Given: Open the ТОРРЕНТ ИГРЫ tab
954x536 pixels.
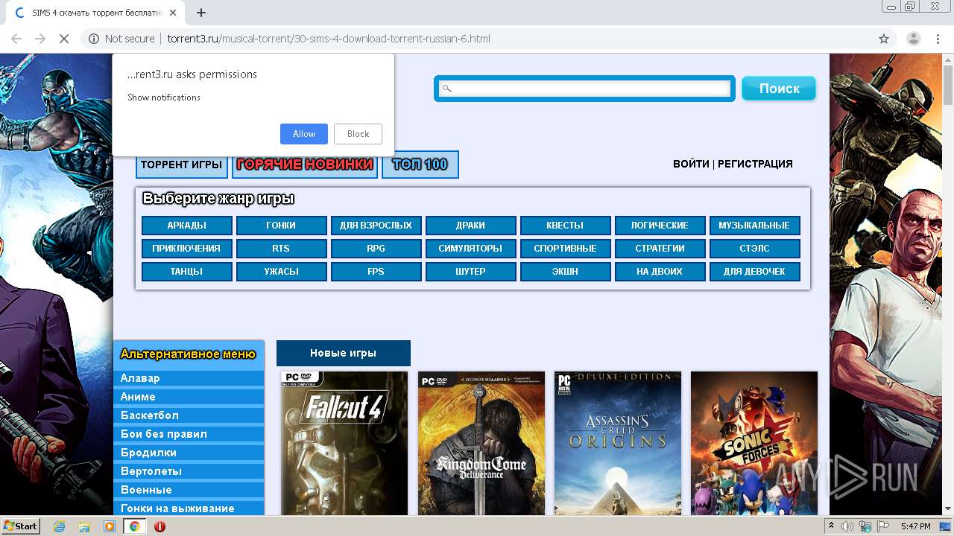Looking at the screenshot, I should [x=182, y=165].
